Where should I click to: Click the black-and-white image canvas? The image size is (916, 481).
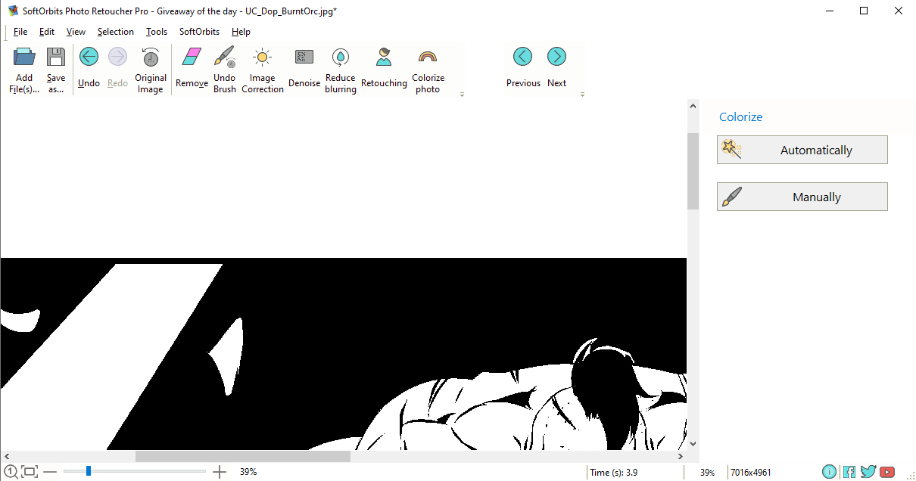pos(344,354)
